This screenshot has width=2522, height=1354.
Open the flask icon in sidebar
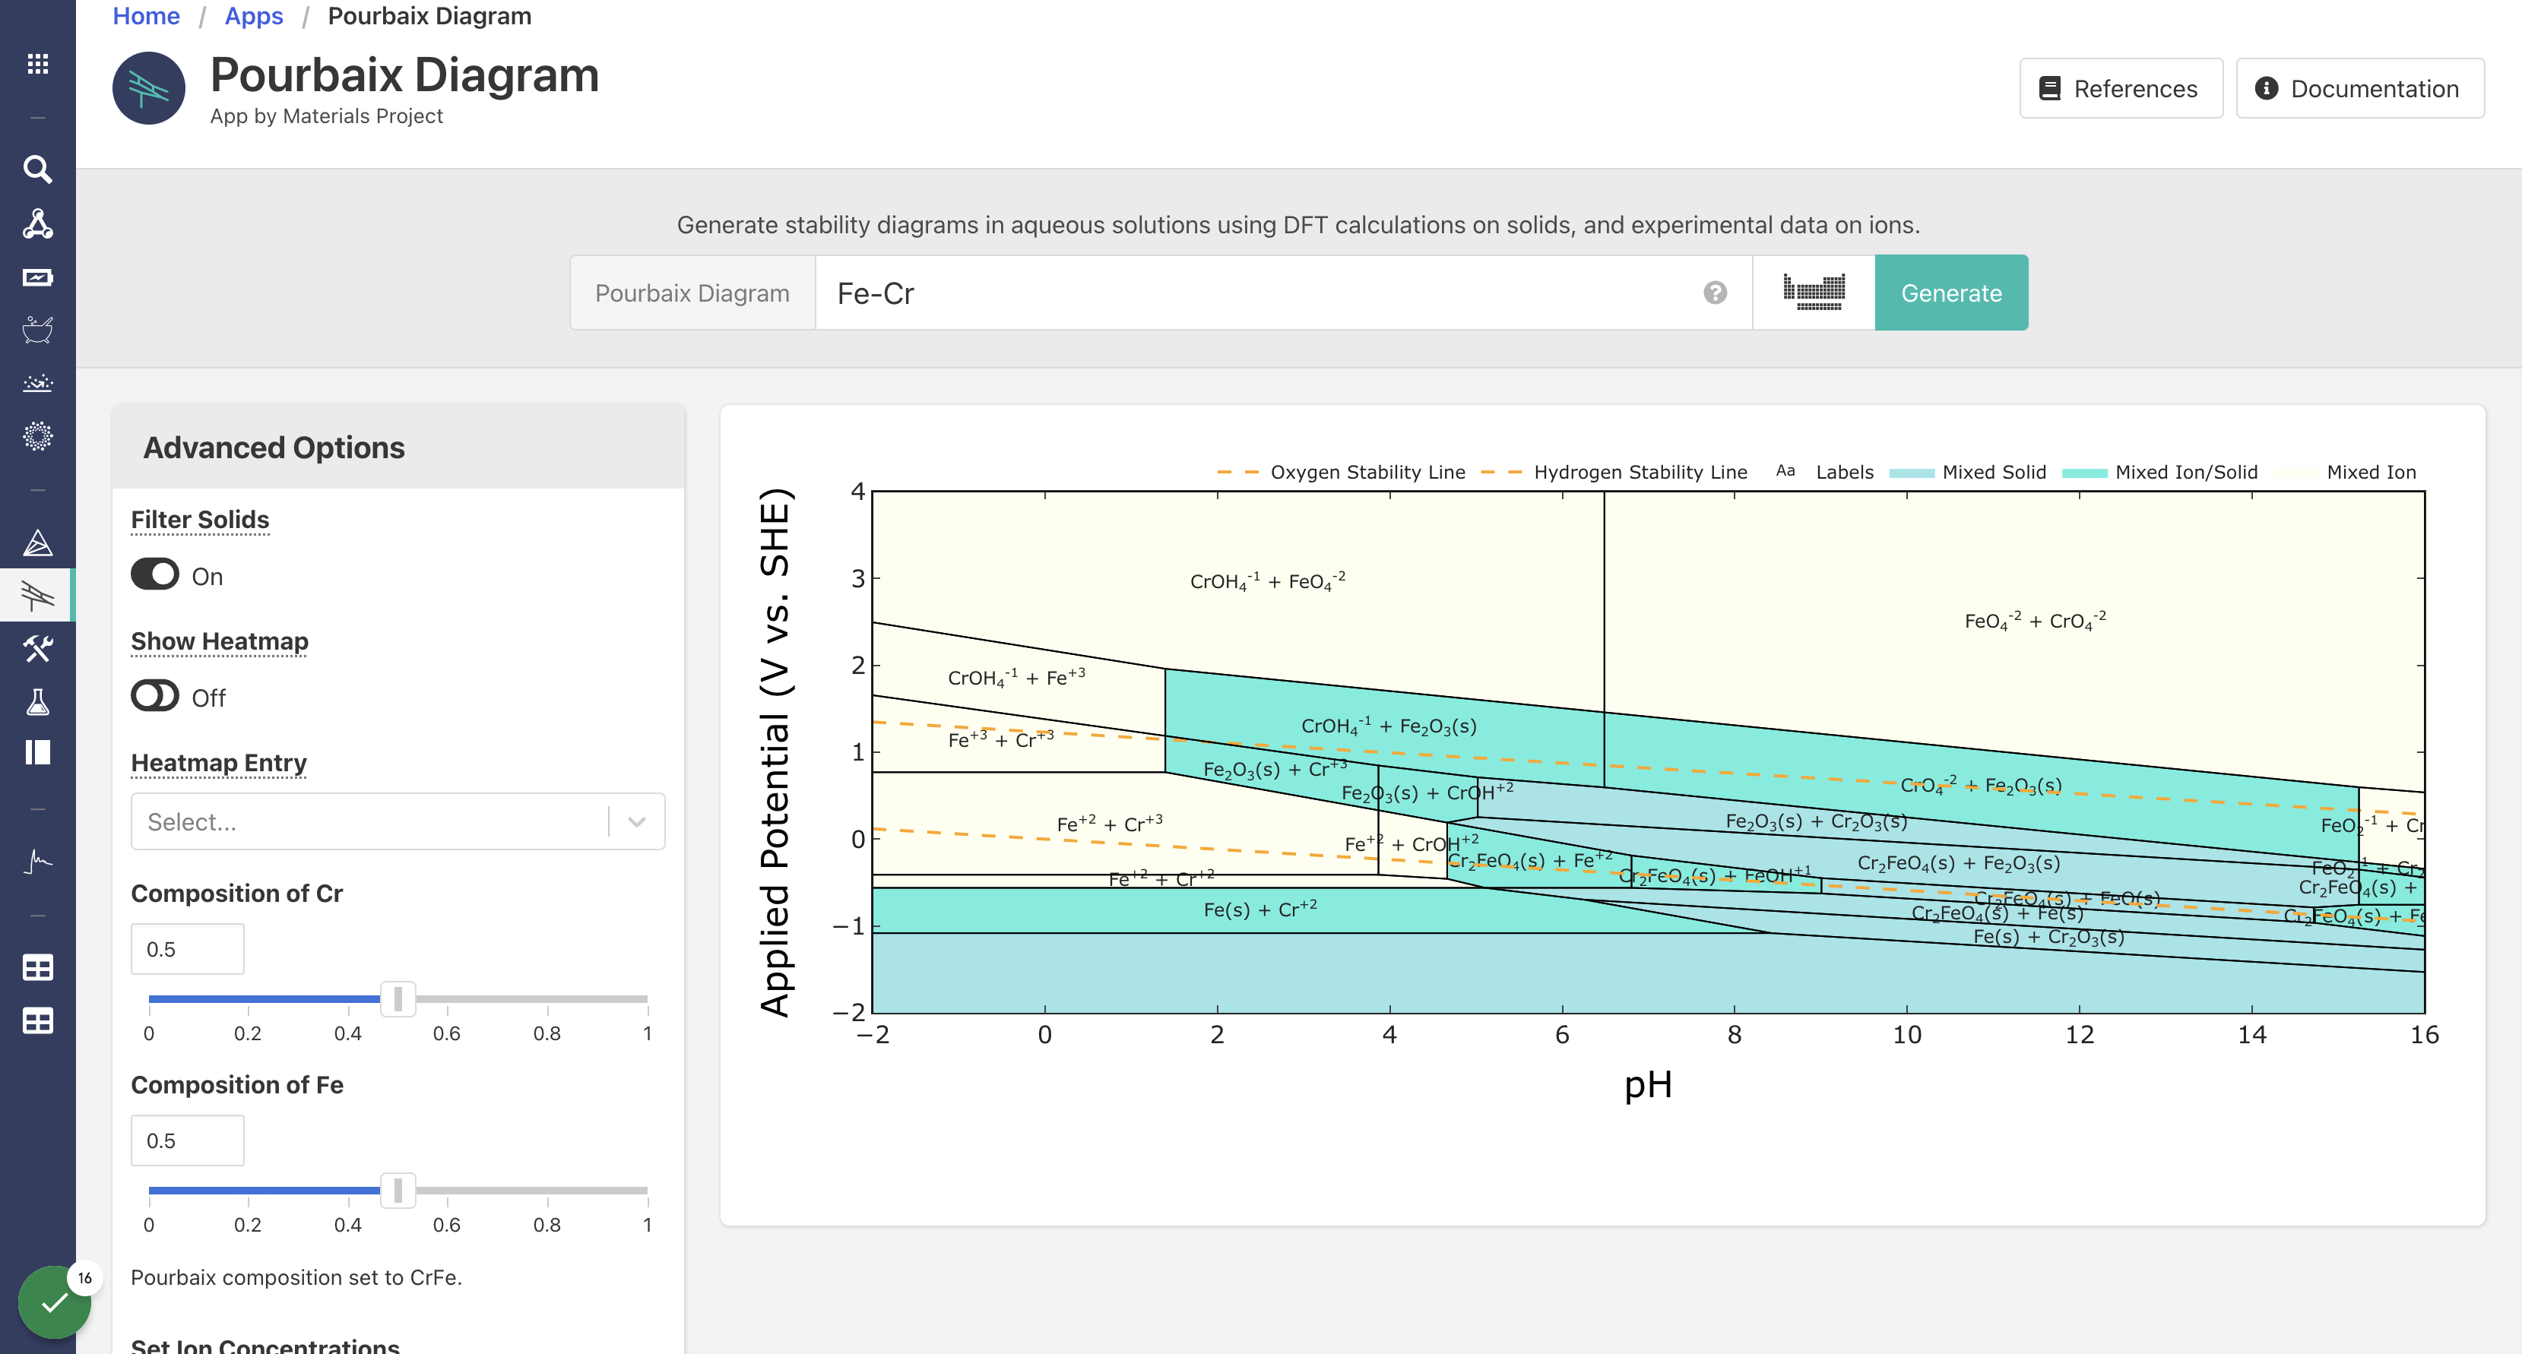[37, 701]
